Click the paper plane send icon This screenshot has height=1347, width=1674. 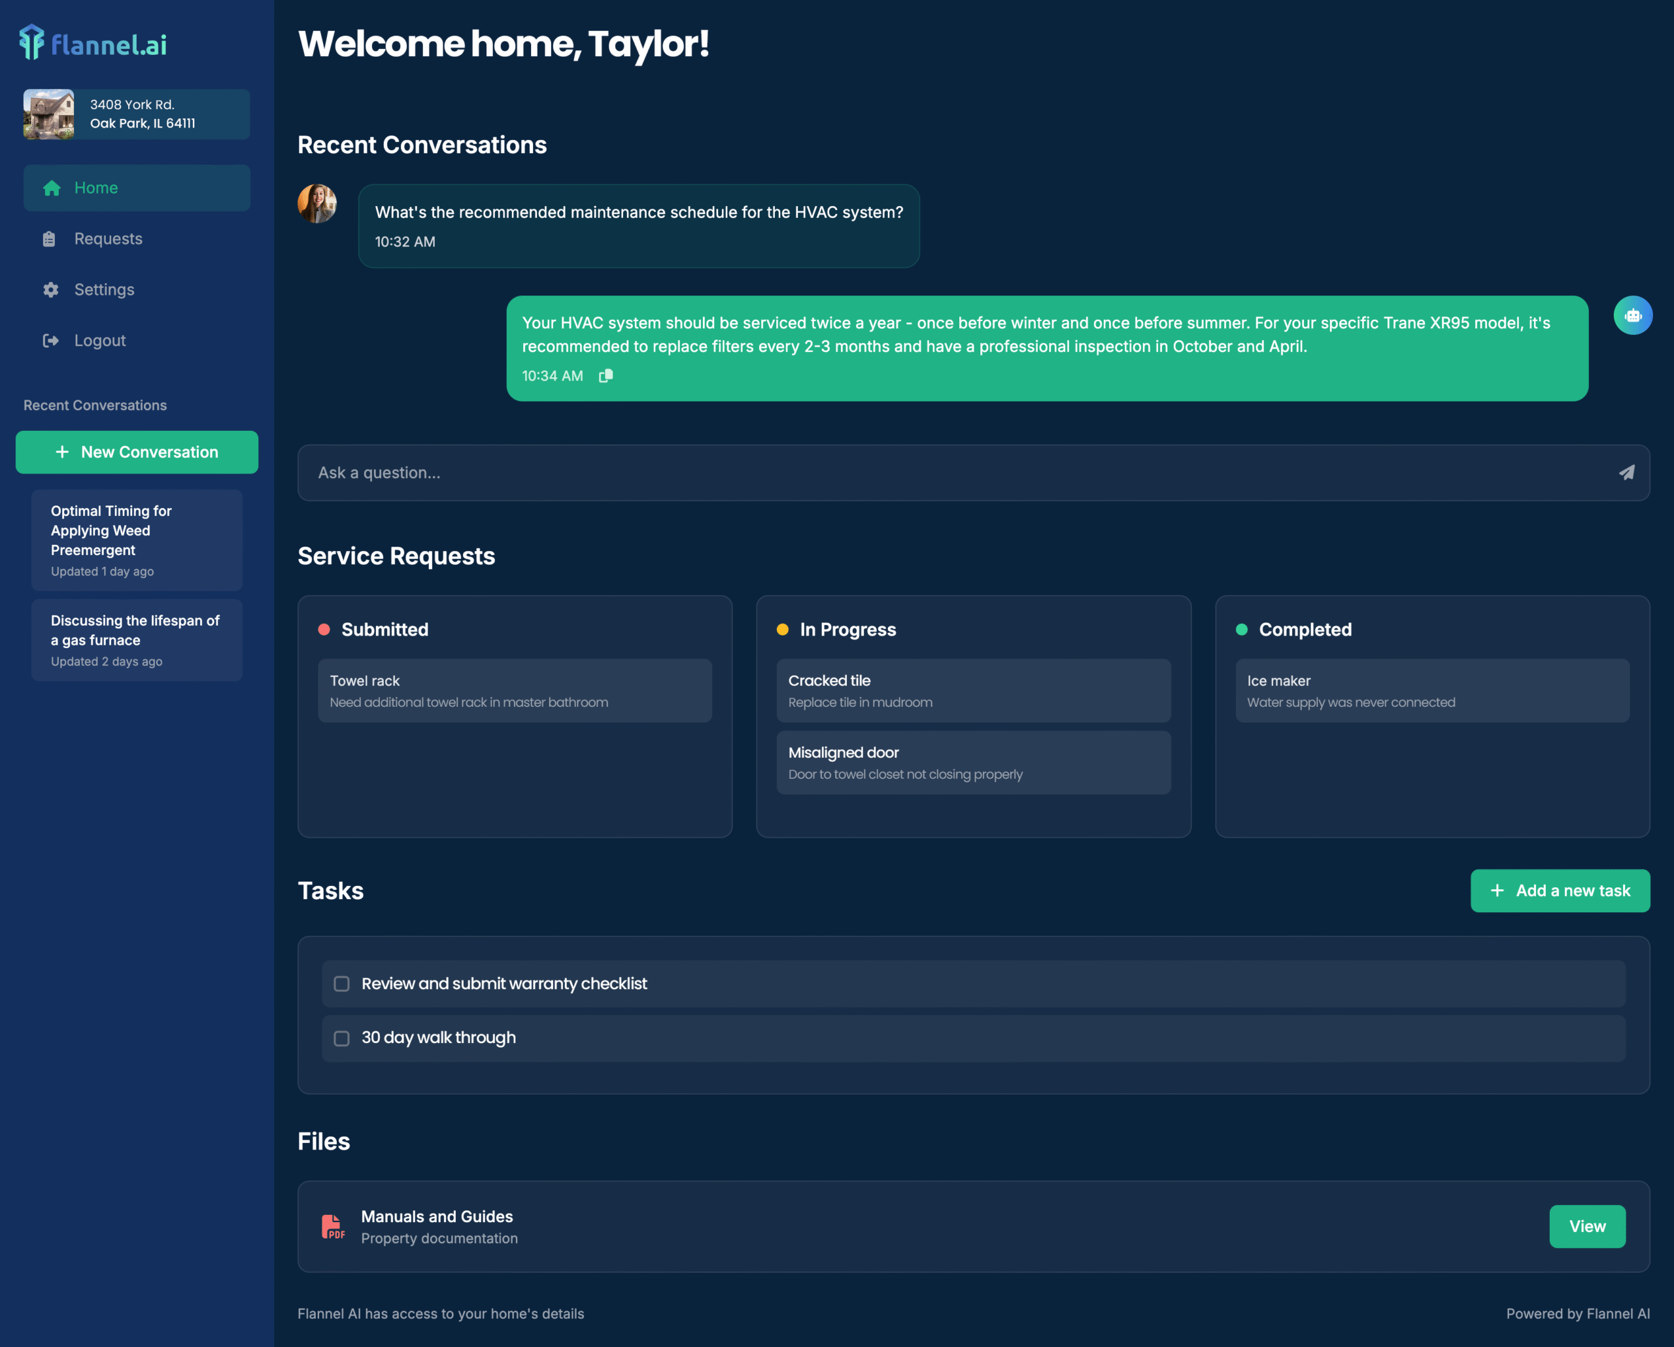click(1627, 473)
